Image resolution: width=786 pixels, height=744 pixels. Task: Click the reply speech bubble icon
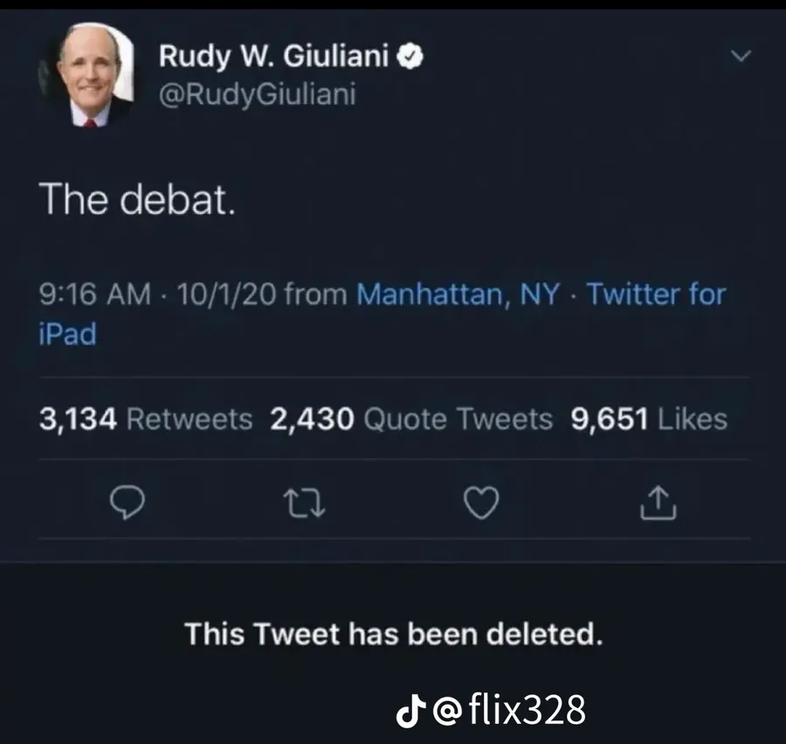tap(128, 503)
